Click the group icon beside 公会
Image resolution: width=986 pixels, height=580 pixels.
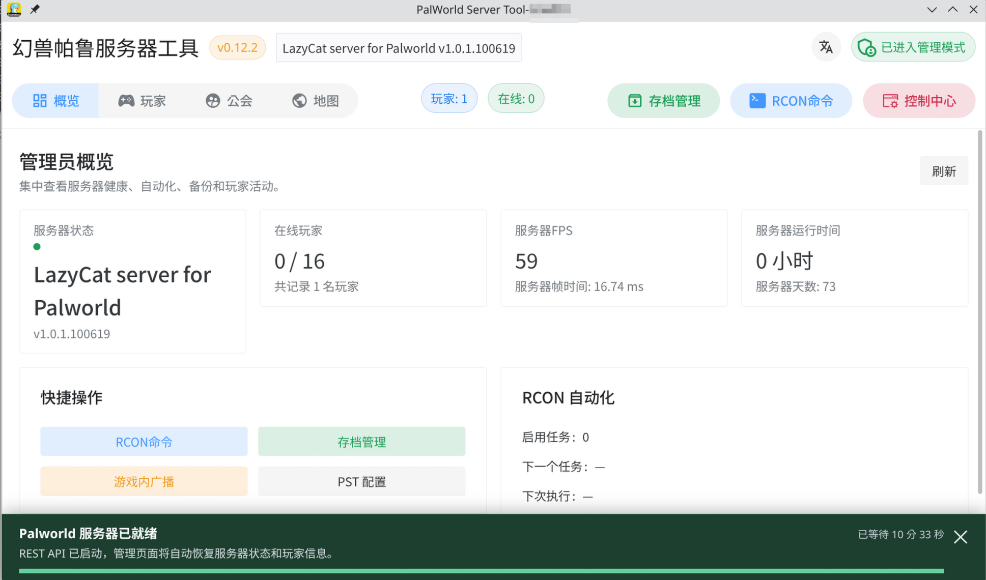click(213, 101)
